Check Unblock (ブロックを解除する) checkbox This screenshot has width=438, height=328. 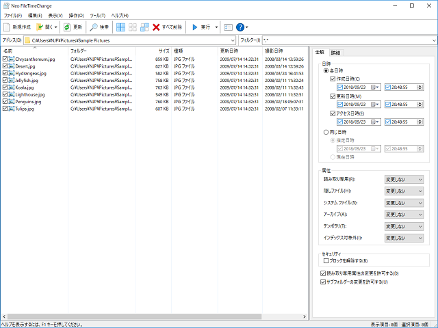pos(326,261)
